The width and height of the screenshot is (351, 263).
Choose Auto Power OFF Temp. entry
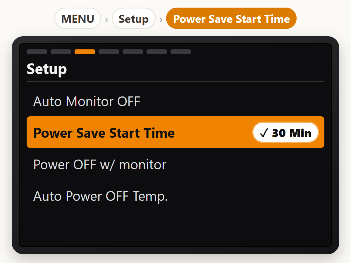click(x=175, y=196)
